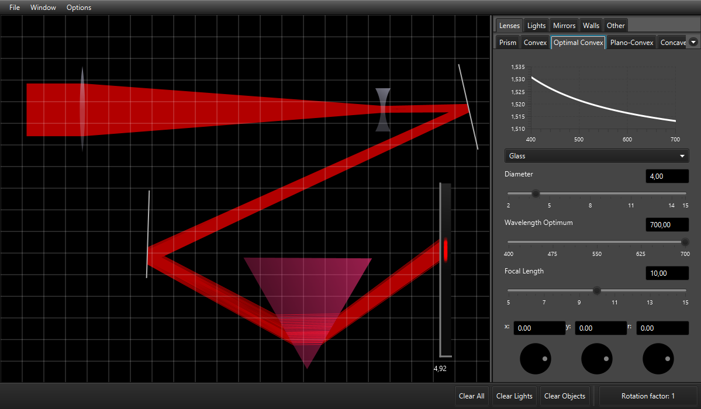The image size is (701, 409).
Task: Select the vertical detector bar with red spot
Action: pyautogui.click(x=446, y=269)
